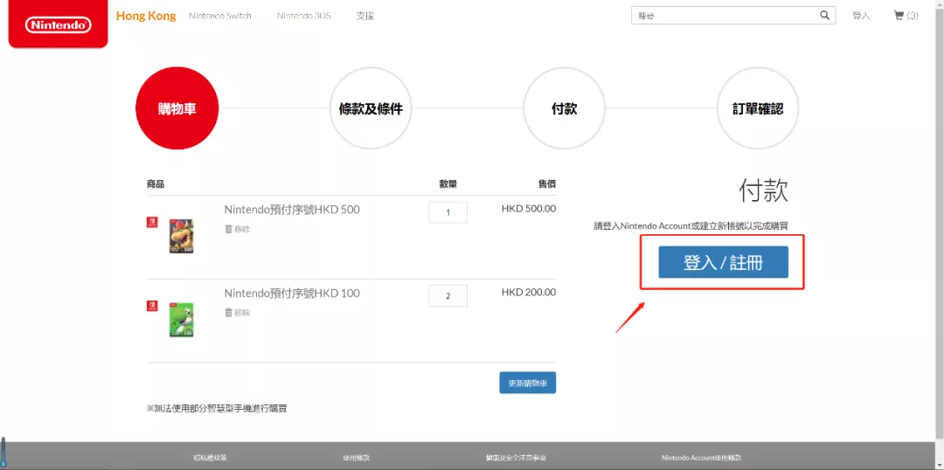This screenshot has height=470, width=944.
Task: Click 登入 in the top bar
Action: pyautogui.click(x=861, y=16)
